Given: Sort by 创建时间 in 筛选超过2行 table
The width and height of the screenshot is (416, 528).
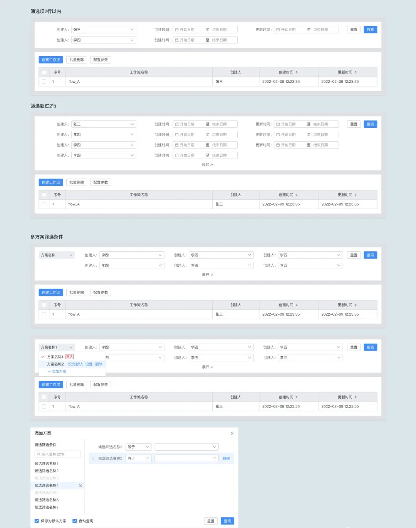Looking at the screenshot, I should (x=296, y=195).
